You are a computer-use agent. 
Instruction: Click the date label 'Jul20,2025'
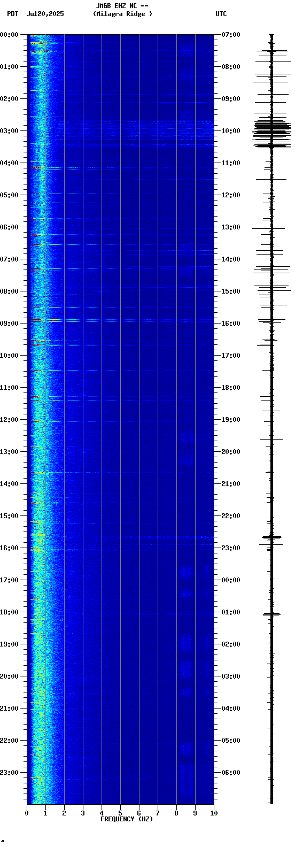(45, 14)
